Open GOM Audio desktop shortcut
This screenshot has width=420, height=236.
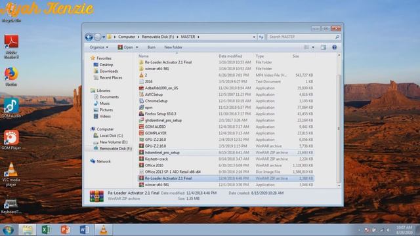click(11, 108)
